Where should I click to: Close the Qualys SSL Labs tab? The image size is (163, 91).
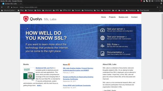21,4
